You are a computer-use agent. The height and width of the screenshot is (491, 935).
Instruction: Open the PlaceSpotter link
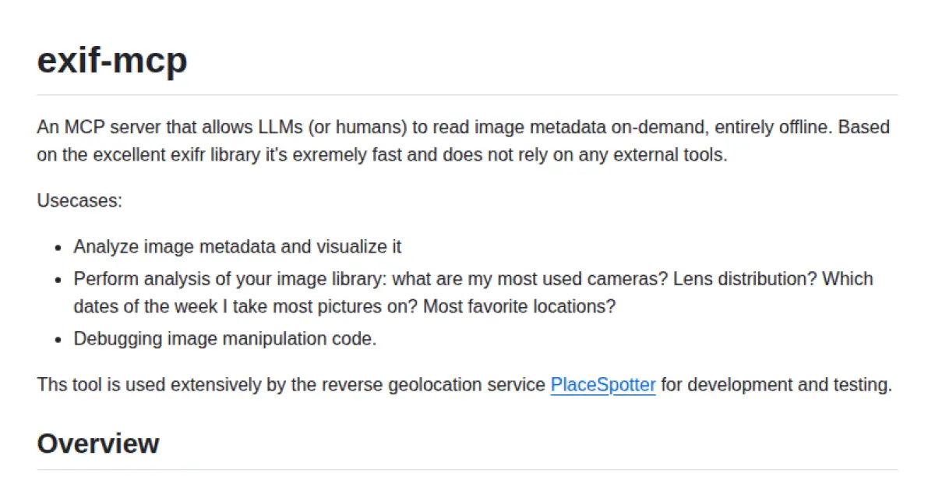(x=602, y=385)
